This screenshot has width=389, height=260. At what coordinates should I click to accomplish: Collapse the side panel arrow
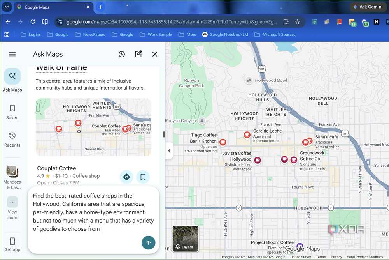[x=169, y=150]
